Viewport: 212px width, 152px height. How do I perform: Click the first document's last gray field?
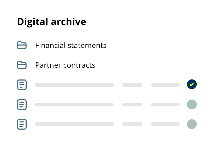click(x=165, y=85)
